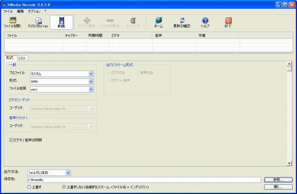Click settings panel scrollbar down arrow
Screen dimensions: 297x194
[x=289, y=163]
